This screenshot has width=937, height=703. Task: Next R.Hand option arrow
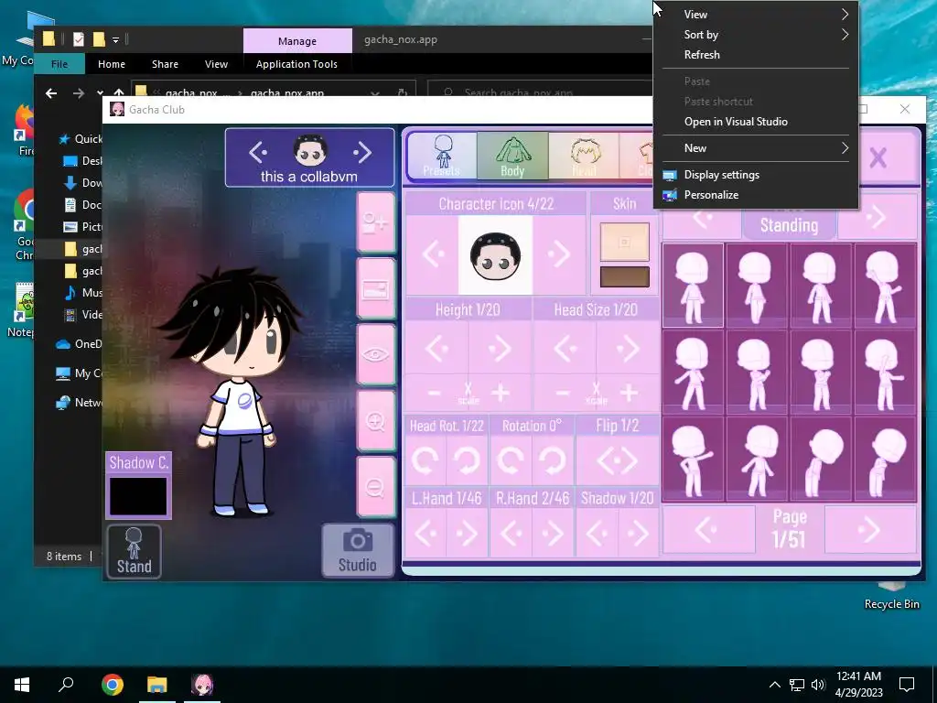click(552, 532)
